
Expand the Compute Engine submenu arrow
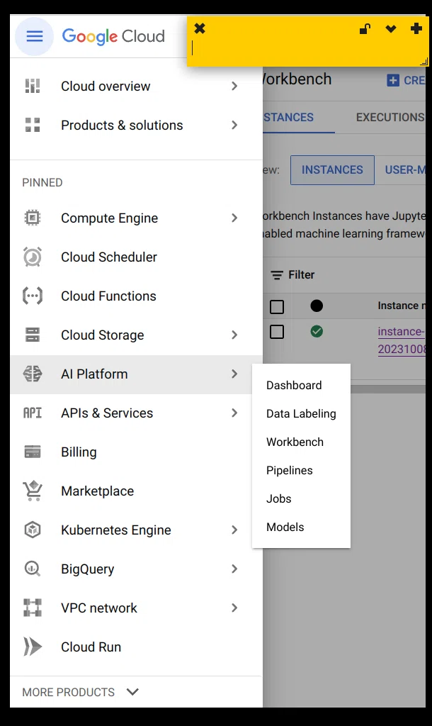pyautogui.click(x=234, y=218)
